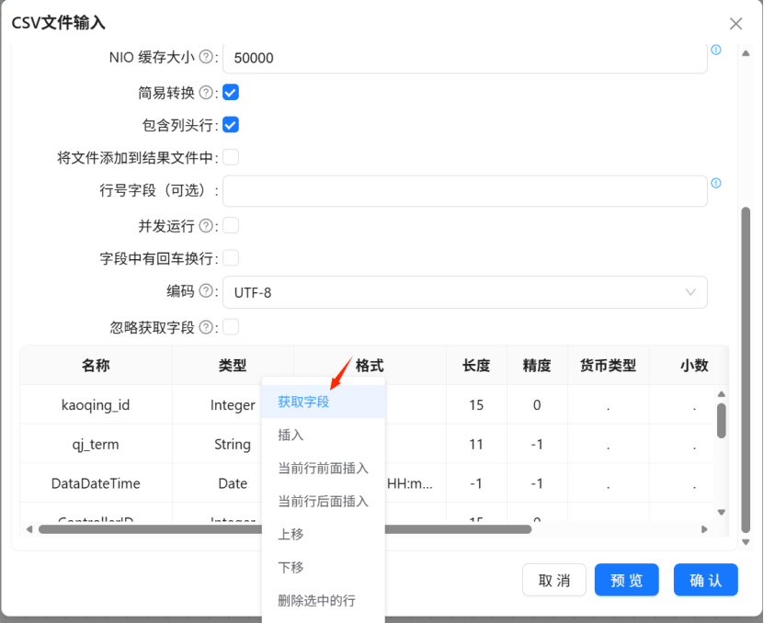Open the 编码 UTF-8 dropdown
This screenshot has width=764, height=623.
465,292
